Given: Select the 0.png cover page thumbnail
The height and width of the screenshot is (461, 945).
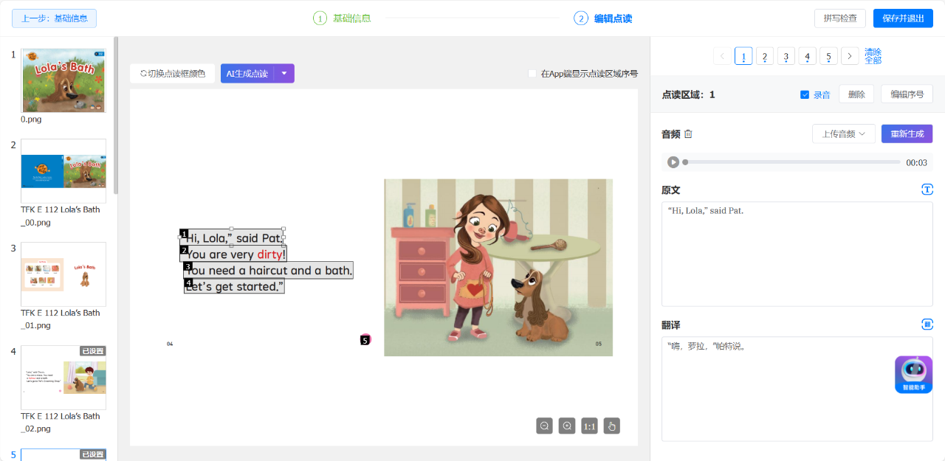Looking at the screenshot, I should pyautogui.click(x=63, y=80).
